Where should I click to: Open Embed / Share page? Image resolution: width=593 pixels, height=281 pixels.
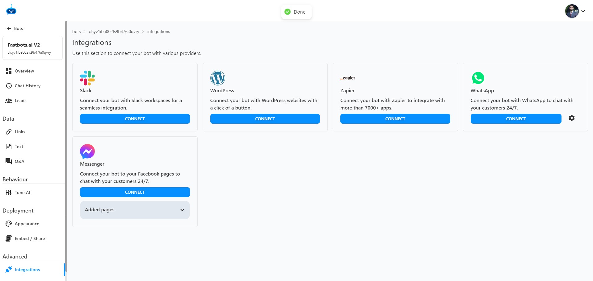tap(32, 238)
